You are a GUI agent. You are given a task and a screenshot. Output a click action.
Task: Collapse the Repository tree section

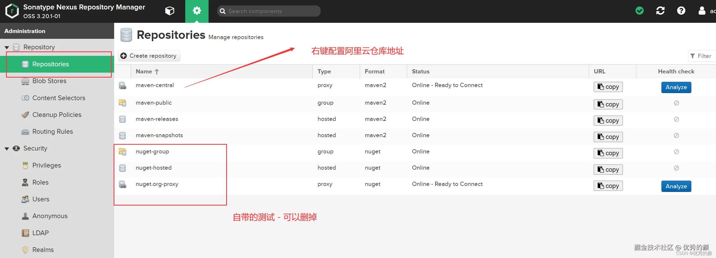point(7,47)
